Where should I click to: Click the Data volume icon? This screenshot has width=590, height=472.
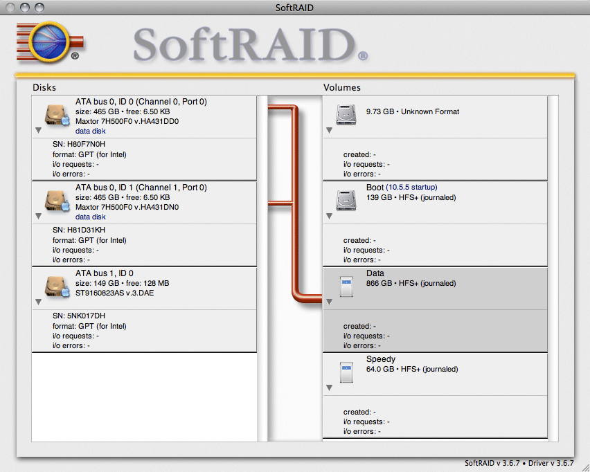point(346,287)
